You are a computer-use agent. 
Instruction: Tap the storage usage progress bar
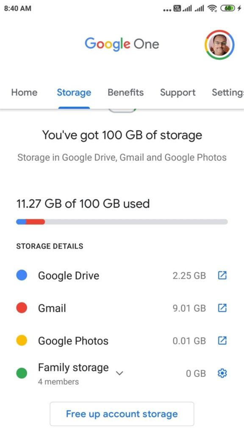tap(122, 222)
